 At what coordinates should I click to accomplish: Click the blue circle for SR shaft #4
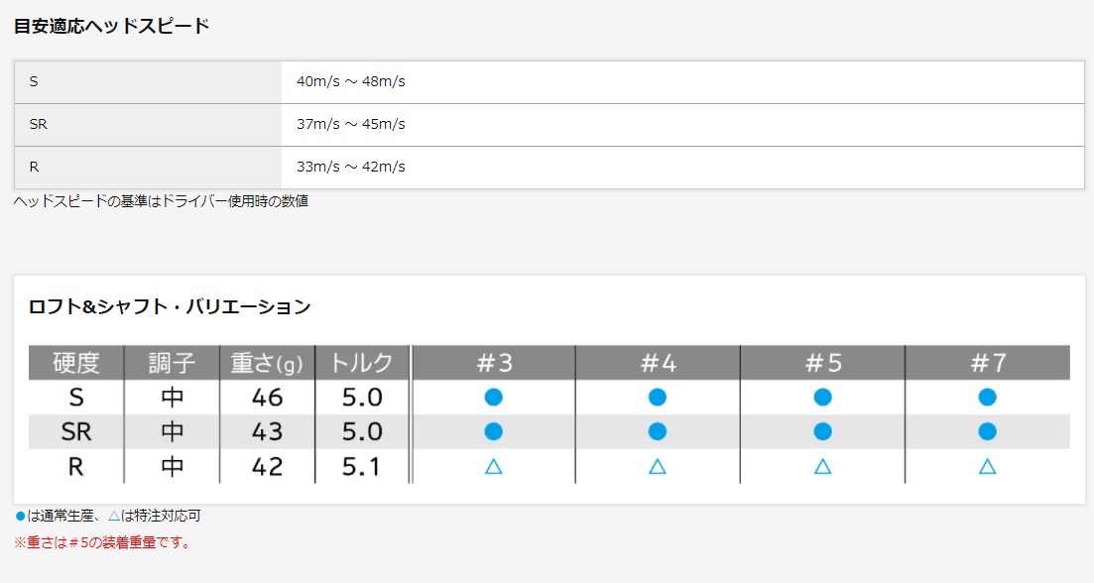click(x=657, y=431)
